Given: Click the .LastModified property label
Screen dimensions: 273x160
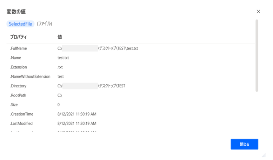Looking at the screenshot, I should (21, 123).
